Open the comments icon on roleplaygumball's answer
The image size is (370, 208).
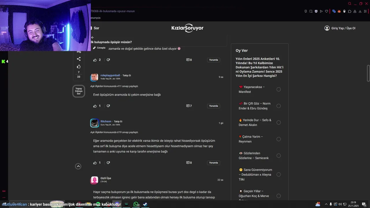click(188, 106)
